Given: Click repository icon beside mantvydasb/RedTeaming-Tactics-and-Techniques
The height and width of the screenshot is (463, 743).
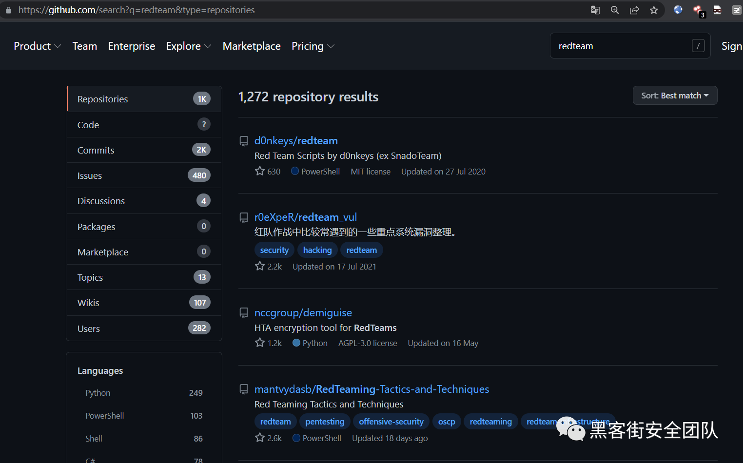Looking at the screenshot, I should pyautogui.click(x=244, y=389).
